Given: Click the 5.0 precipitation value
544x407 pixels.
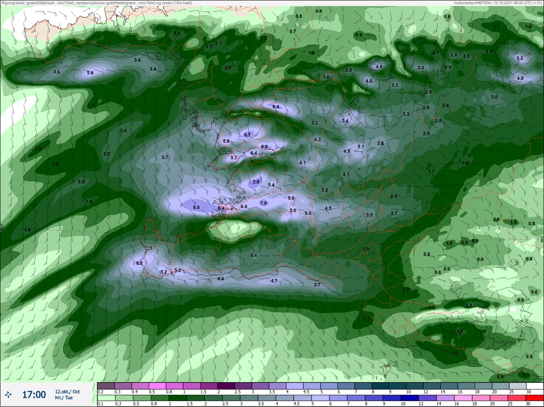Looking at the screenshot, I should [308, 214].
